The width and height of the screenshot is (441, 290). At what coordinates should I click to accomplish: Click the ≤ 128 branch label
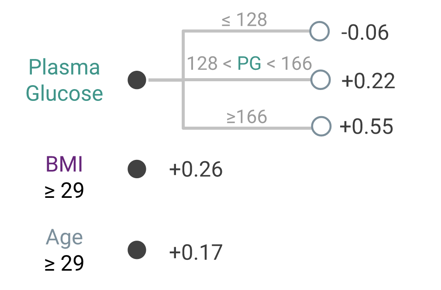pos(244,20)
